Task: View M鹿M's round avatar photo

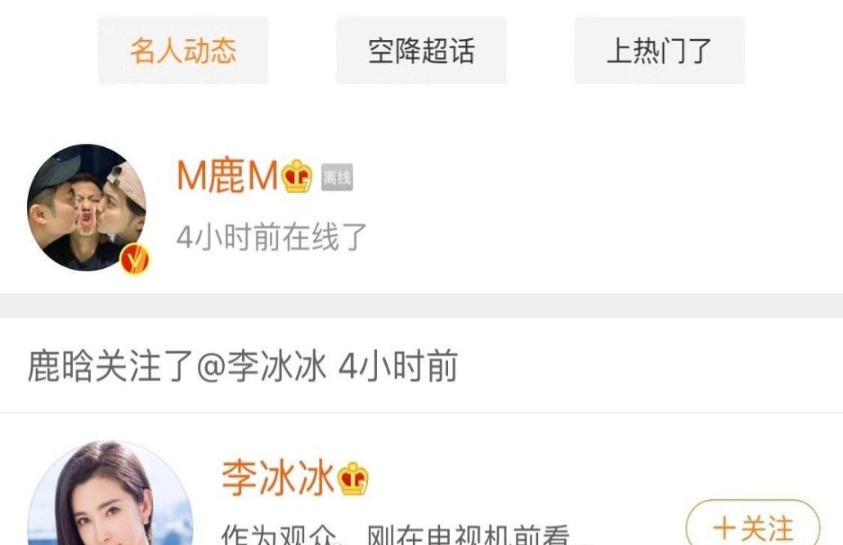Action: pyautogui.click(x=87, y=208)
